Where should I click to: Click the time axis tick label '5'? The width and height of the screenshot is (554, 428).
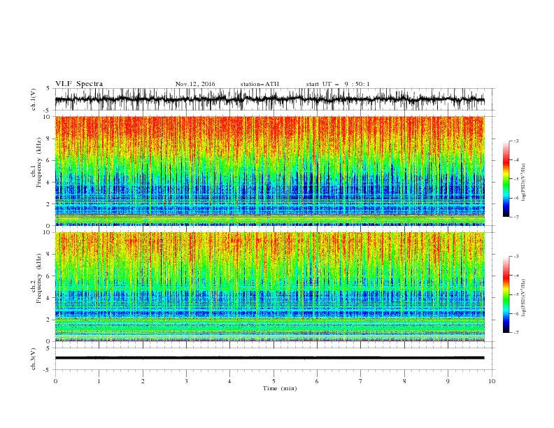(274, 381)
